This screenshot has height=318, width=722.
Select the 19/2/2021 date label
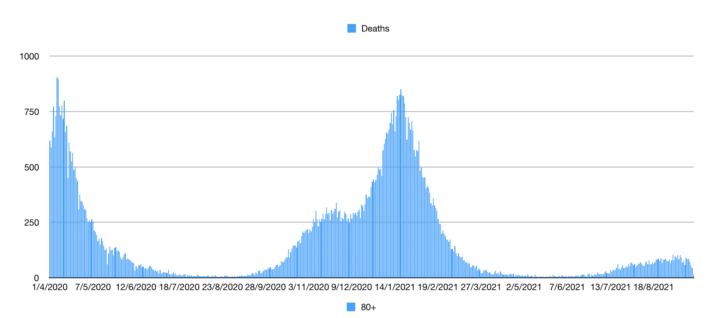[438, 287]
